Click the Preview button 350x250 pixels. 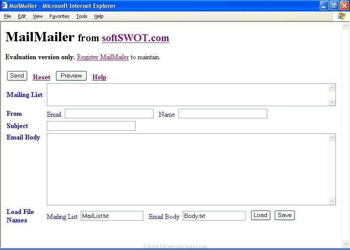click(x=71, y=75)
